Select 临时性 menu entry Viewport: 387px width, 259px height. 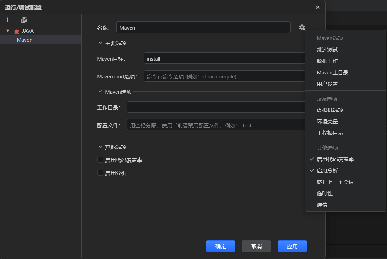coord(346,193)
